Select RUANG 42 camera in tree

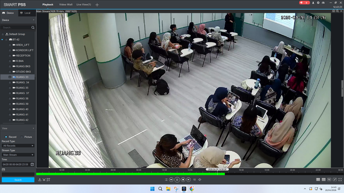(x=22, y=120)
